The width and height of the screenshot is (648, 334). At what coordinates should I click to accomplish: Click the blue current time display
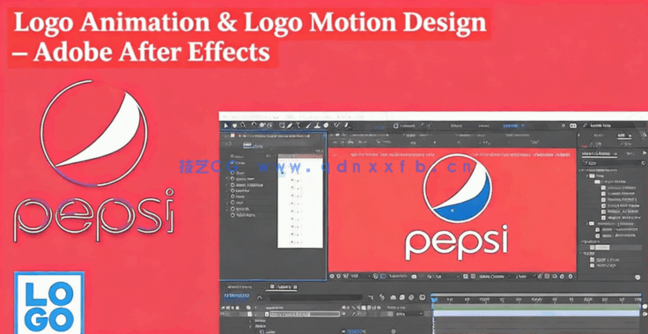(237, 295)
